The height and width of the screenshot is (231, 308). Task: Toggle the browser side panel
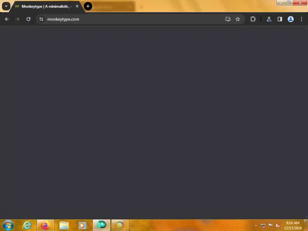280,19
